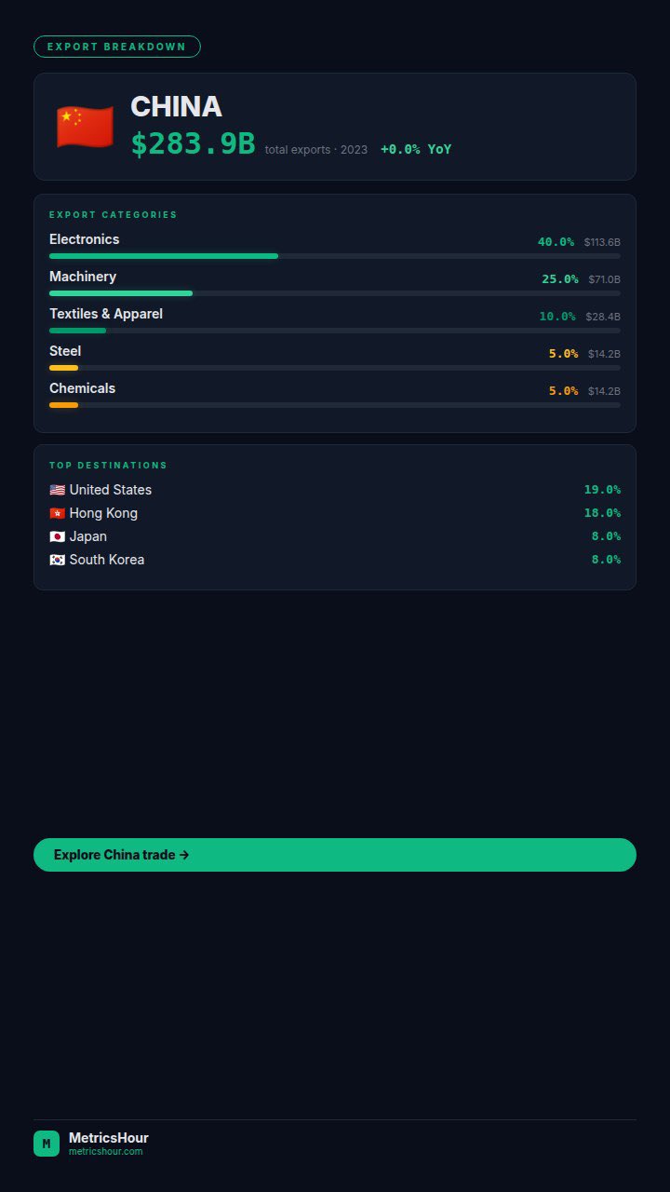Click the $283.9B total exports figure
Viewport: 670px width, 1192px height.
pos(193,144)
